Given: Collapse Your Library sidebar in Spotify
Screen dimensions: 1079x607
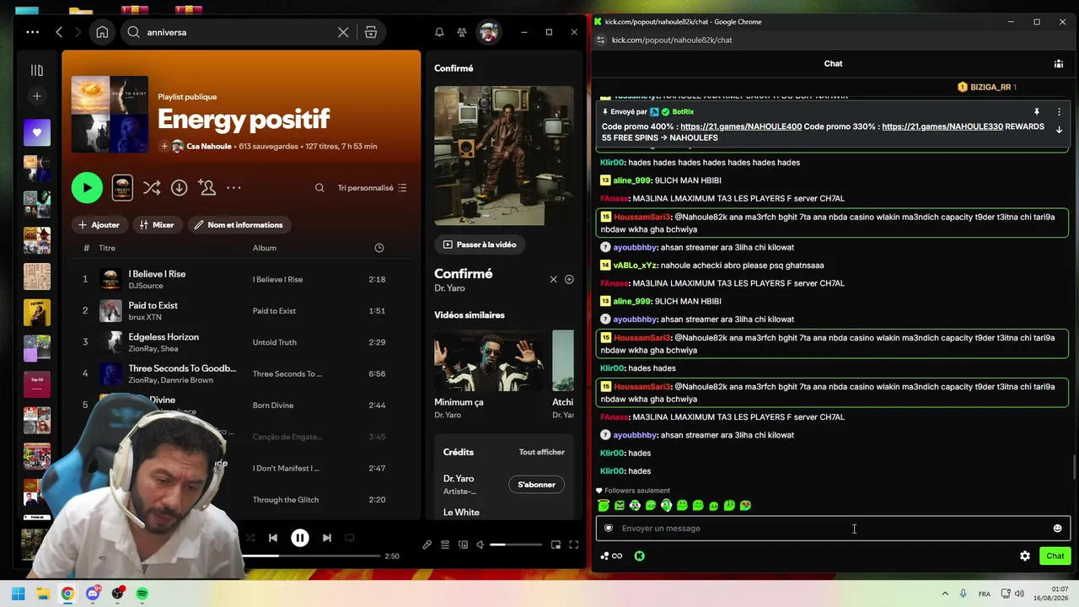Looking at the screenshot, I should pos(36,71).
